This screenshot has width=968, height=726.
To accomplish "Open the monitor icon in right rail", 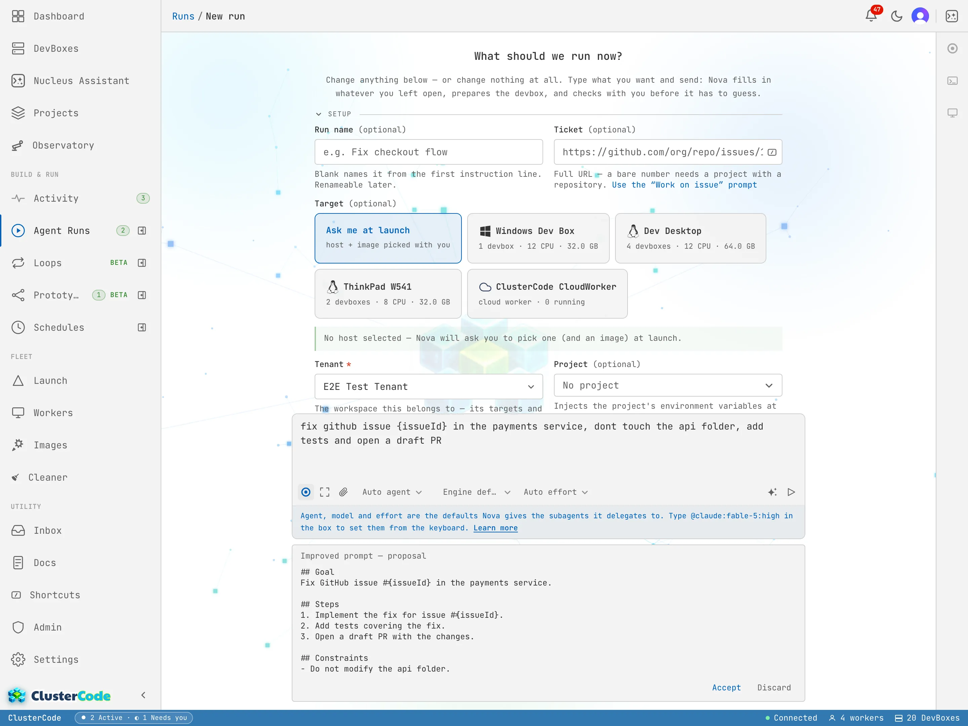I will click(952, 113).
